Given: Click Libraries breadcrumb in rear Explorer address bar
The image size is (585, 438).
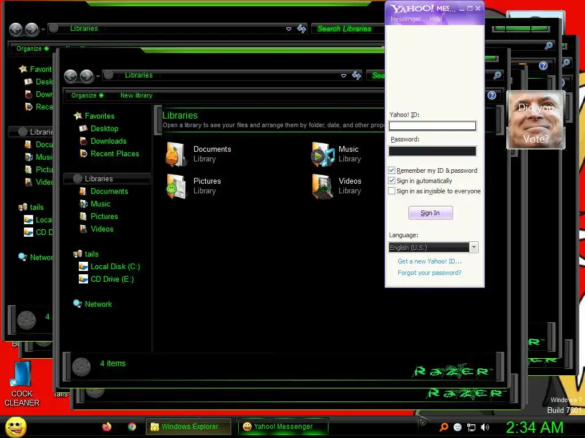Looking at the screenshot, I should (x=84, y=29).
